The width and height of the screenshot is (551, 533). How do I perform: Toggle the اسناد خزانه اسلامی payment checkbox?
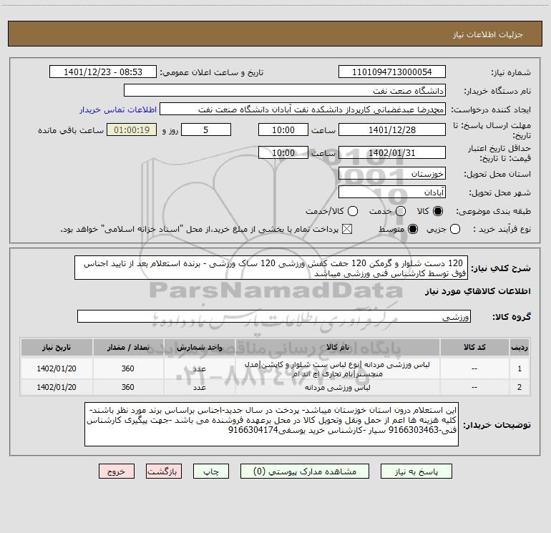tap(347, 229)
